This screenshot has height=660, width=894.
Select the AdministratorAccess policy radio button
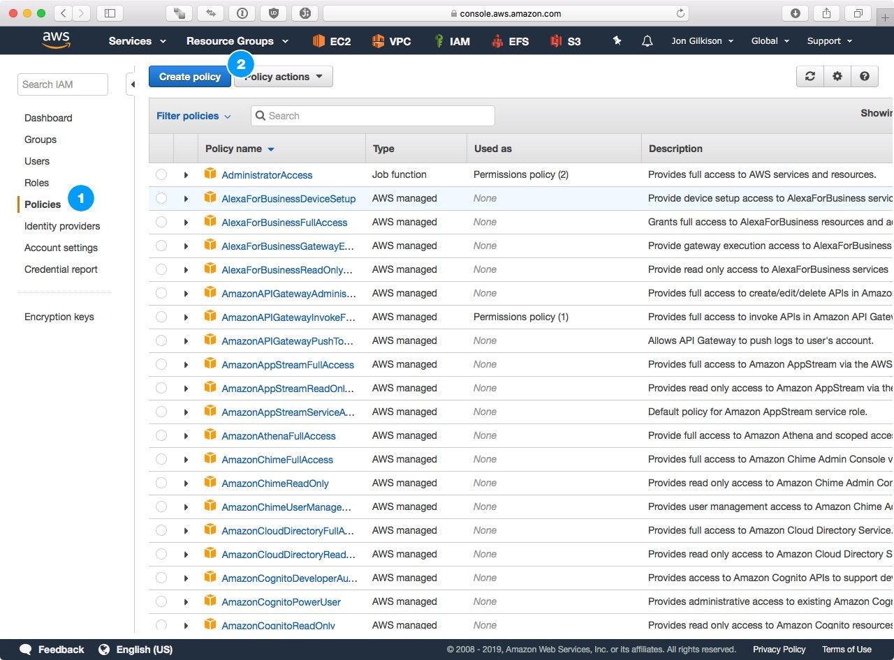(161, 174)
